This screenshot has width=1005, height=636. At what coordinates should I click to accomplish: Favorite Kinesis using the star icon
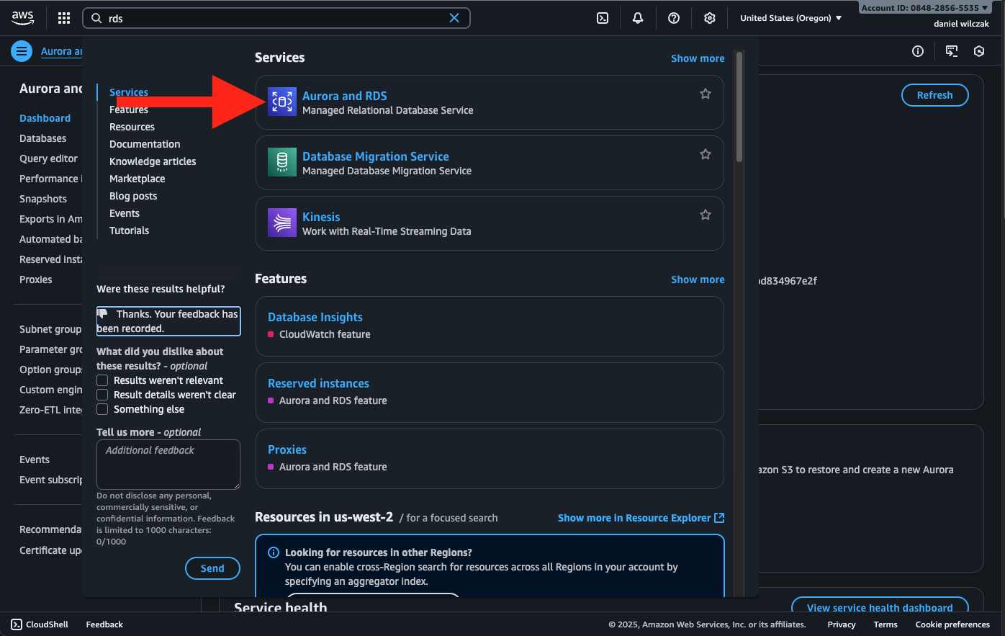click(706, 215)
